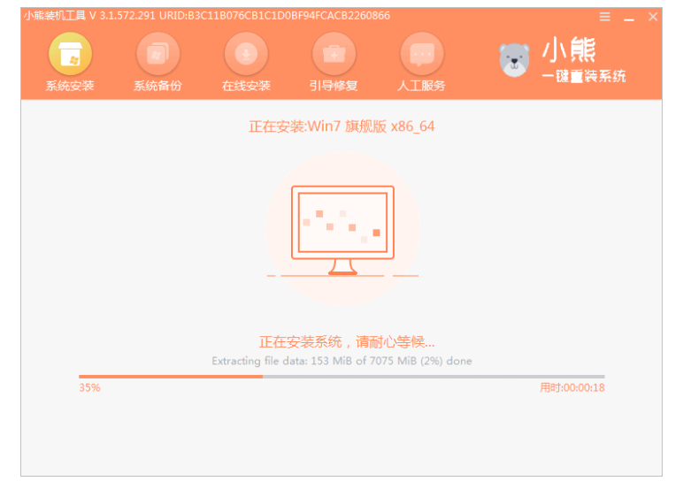683x489 pixels.
Task: Select the '用时:00:00:18' elapsed time
Action: click(572, 387)
